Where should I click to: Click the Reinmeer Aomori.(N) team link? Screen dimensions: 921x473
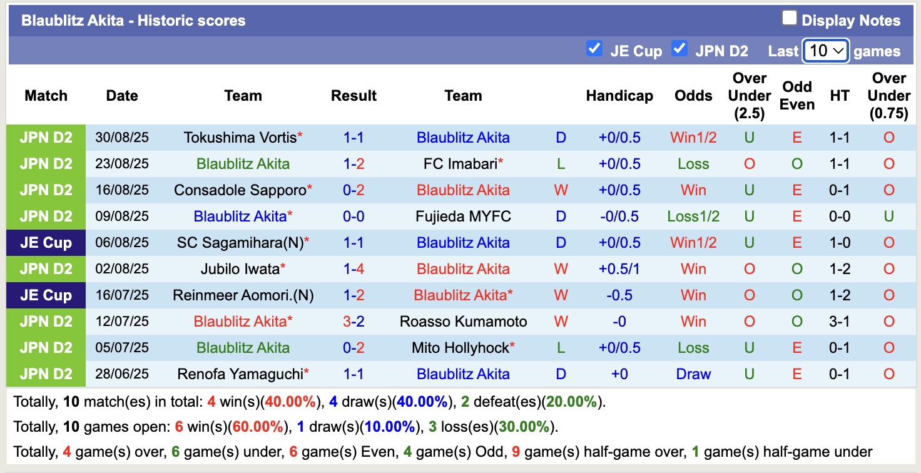(243, 295)
